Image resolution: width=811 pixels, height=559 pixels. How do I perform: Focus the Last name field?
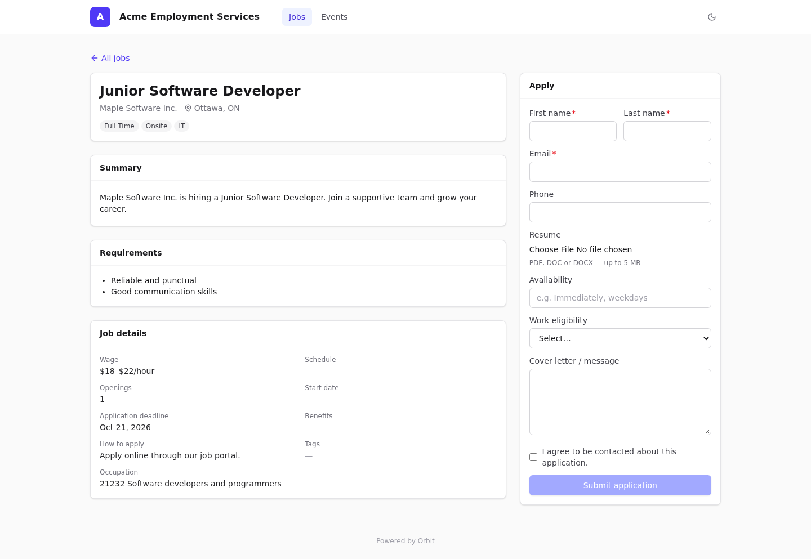tap(667, 131)
